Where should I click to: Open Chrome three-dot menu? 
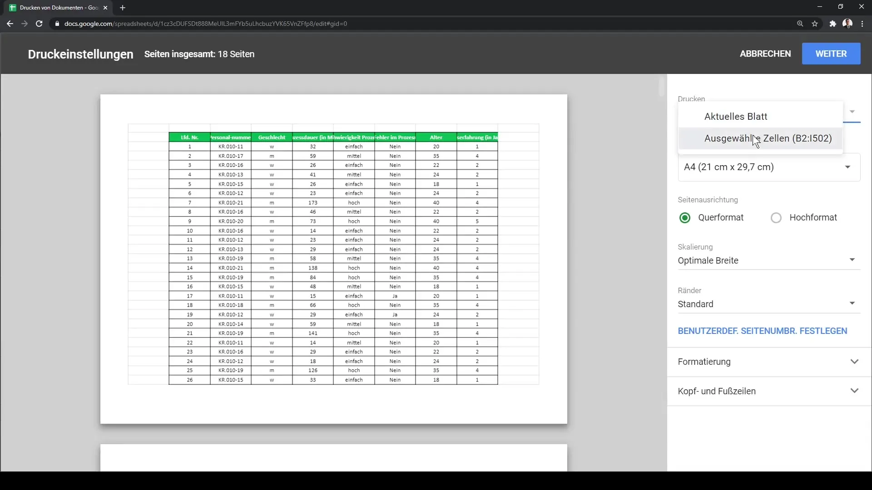pos(862,24)
